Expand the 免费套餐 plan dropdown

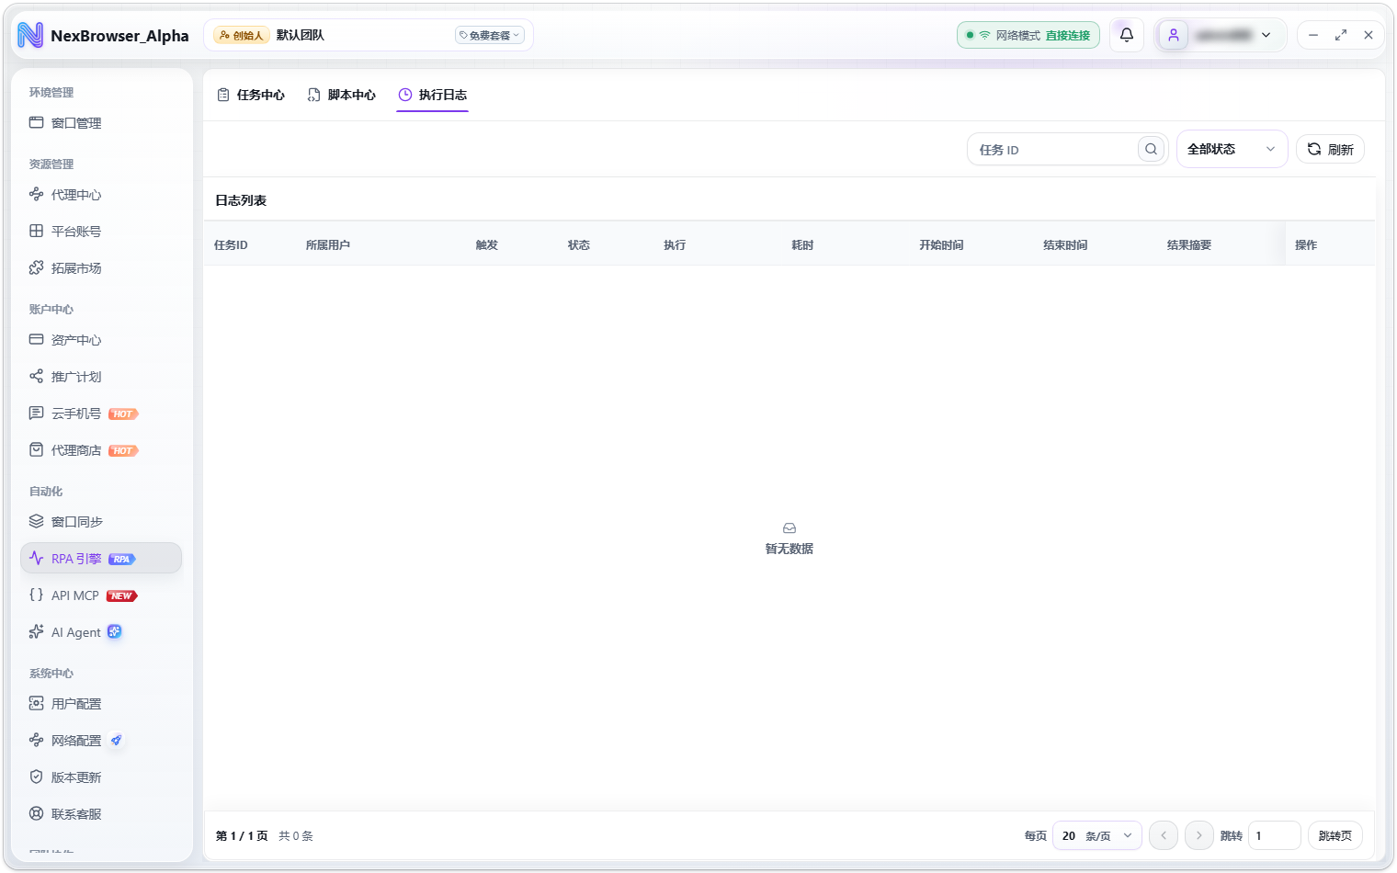(x=490, y=35)
